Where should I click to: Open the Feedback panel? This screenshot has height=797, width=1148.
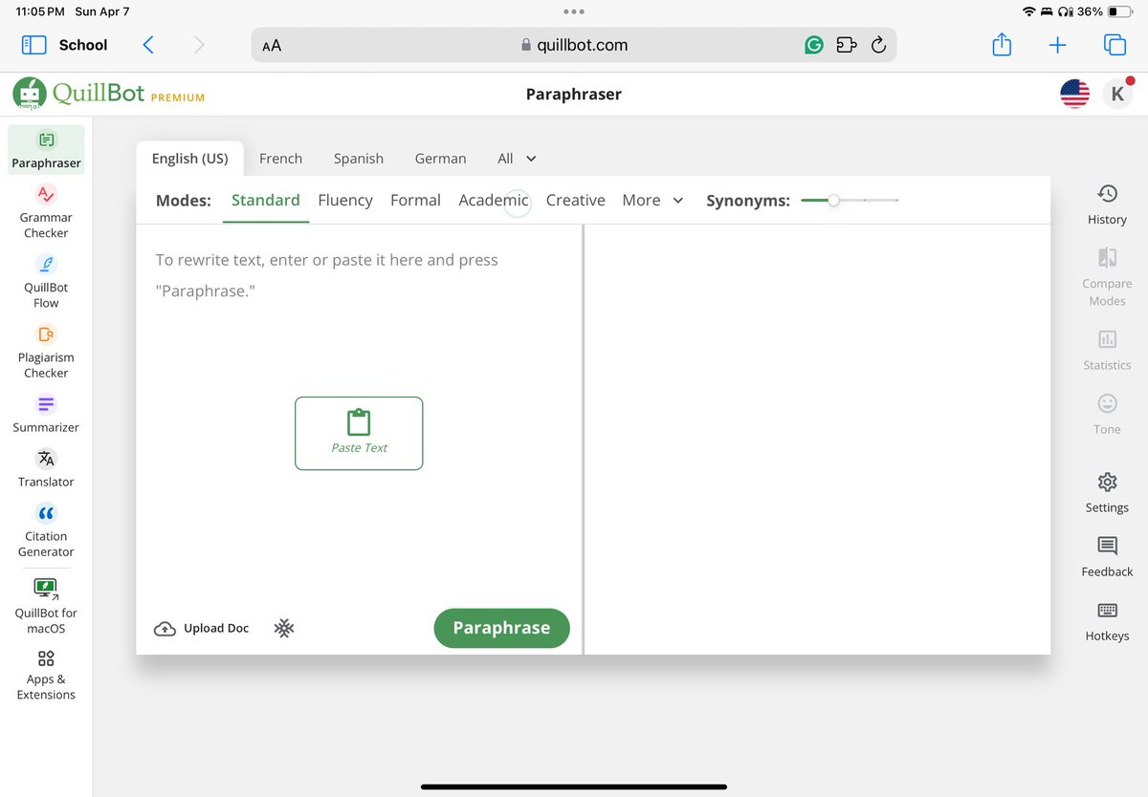1107,556
